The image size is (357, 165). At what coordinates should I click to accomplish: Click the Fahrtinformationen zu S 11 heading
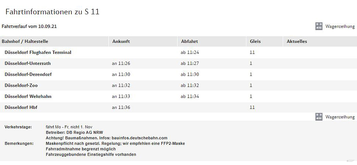pyautogui.click(x=52, y=11)
